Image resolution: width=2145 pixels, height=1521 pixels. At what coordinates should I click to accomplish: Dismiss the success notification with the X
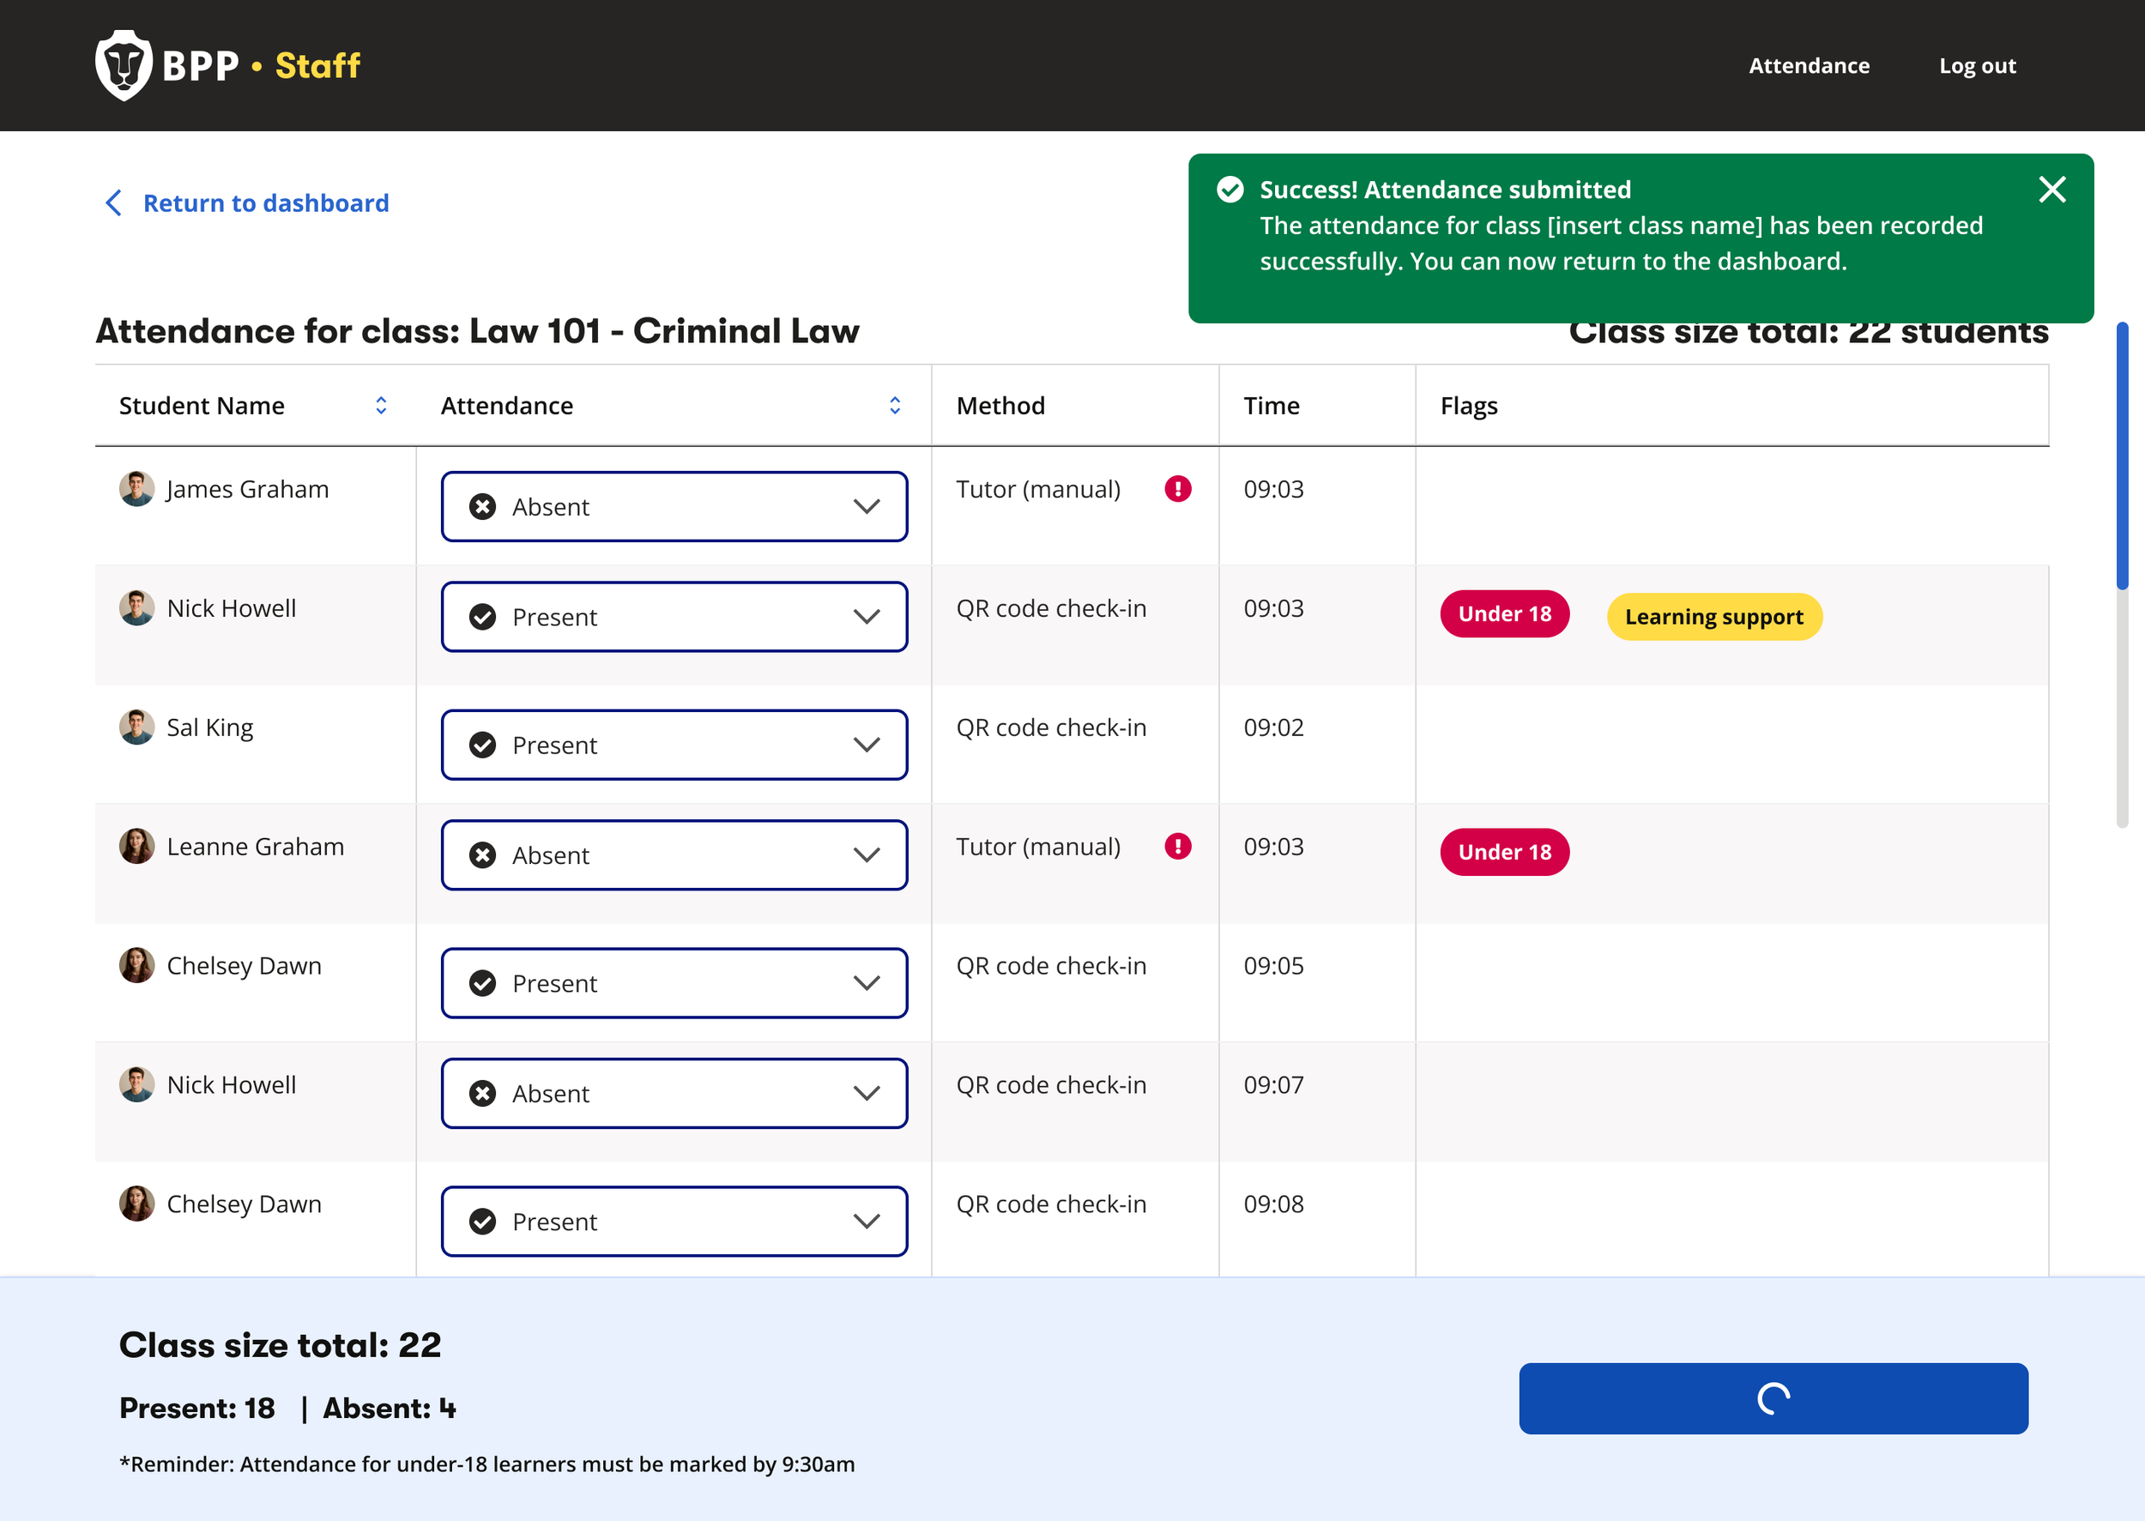(2051, 190)
